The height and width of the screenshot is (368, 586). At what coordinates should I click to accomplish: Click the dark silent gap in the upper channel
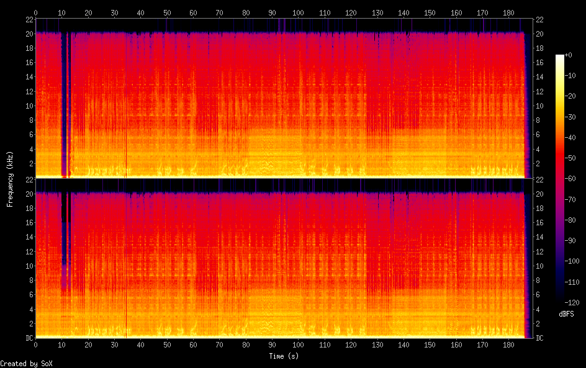point(64,105)
